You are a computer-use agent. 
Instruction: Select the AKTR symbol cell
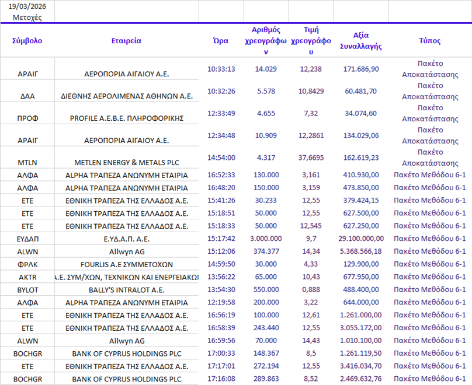tap(27, 277)
